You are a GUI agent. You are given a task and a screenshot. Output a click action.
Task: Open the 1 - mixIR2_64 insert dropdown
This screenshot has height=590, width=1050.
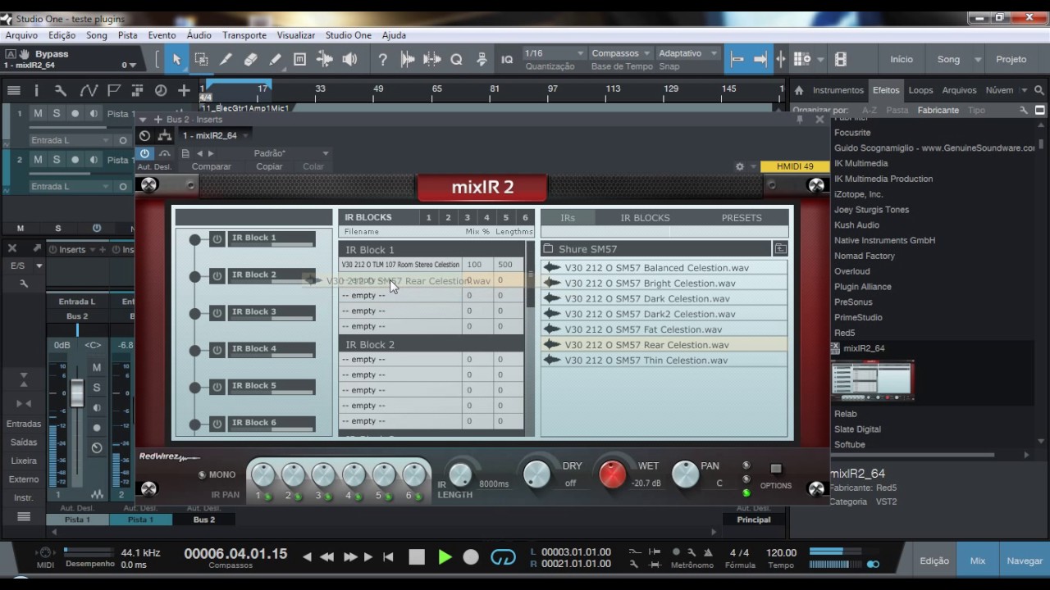click(x=215, y=136)
